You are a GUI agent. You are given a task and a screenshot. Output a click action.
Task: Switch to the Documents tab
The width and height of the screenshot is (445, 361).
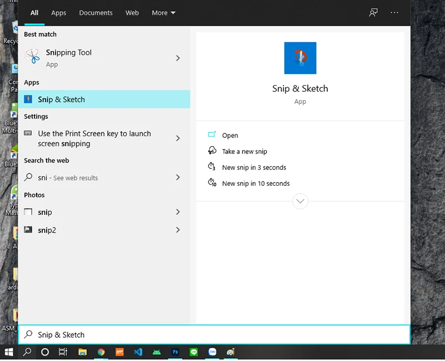(96, 13)
